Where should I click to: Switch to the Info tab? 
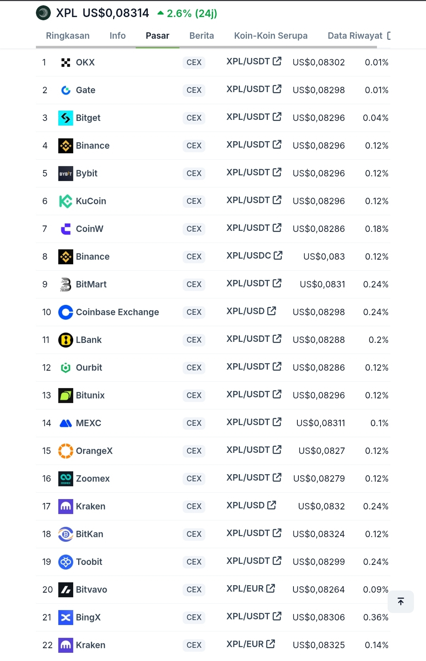[118, 36]
